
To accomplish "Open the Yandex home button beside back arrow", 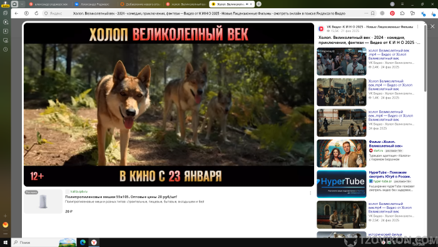I will [26, 13].
